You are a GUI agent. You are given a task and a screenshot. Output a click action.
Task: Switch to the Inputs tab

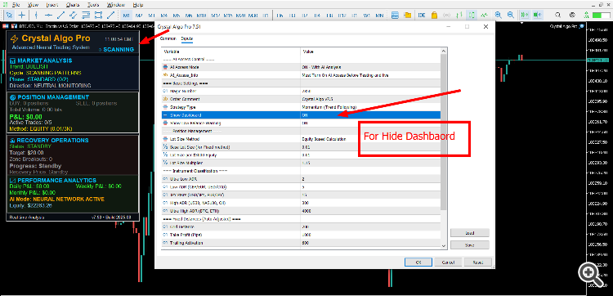pos(187,38)
